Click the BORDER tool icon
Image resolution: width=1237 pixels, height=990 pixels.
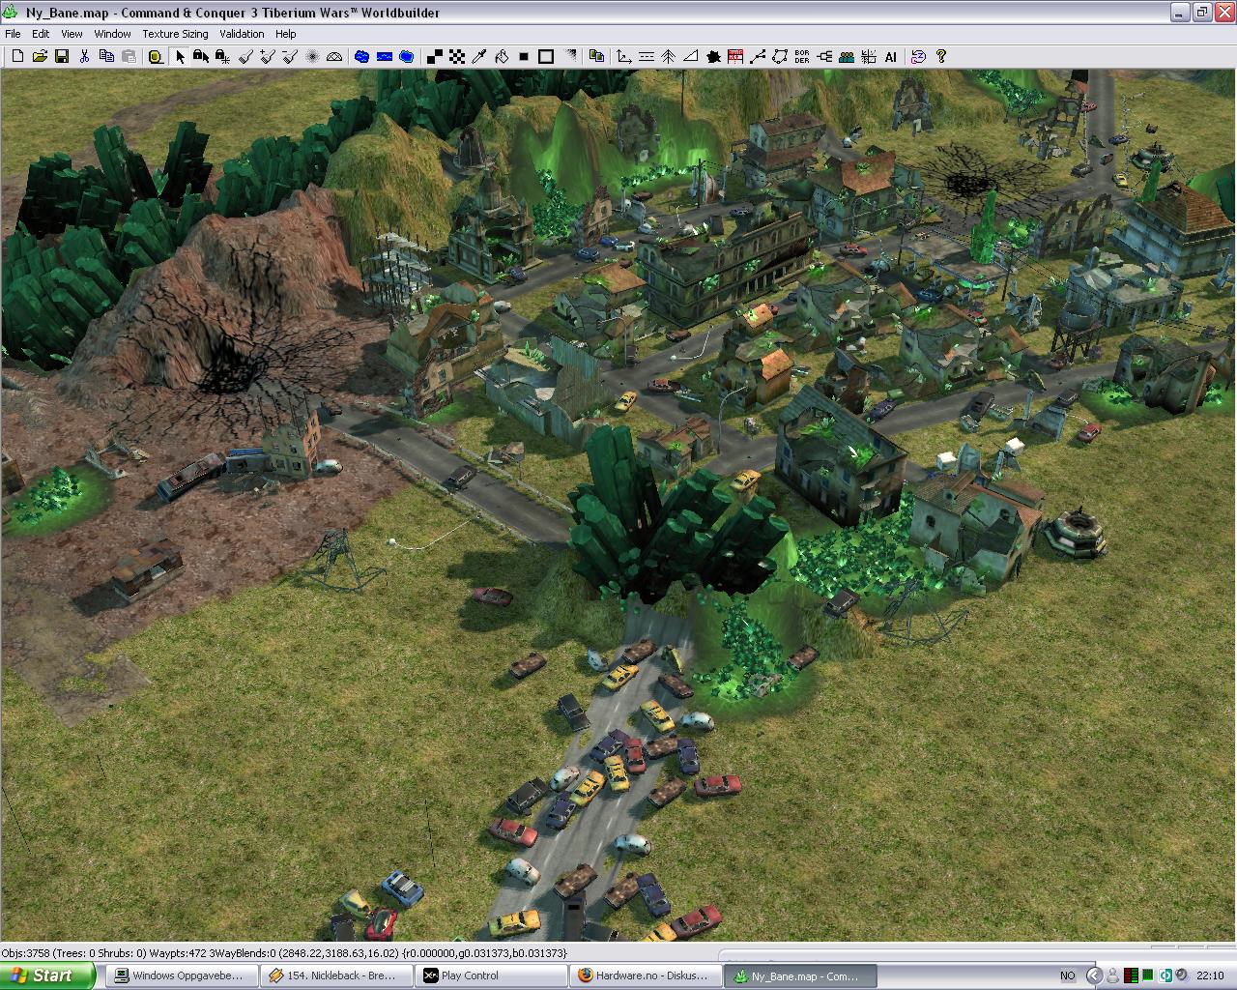[802, 56]
